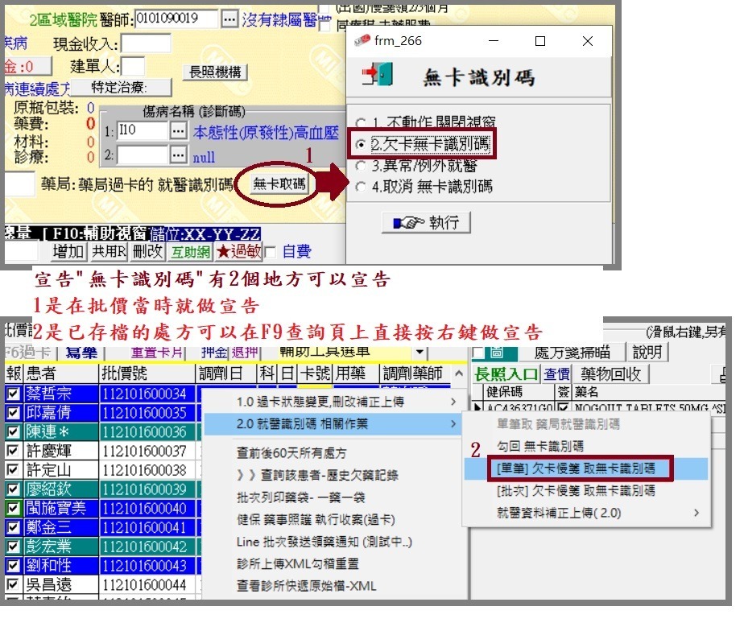Click the 執行 button

(426, 222)
